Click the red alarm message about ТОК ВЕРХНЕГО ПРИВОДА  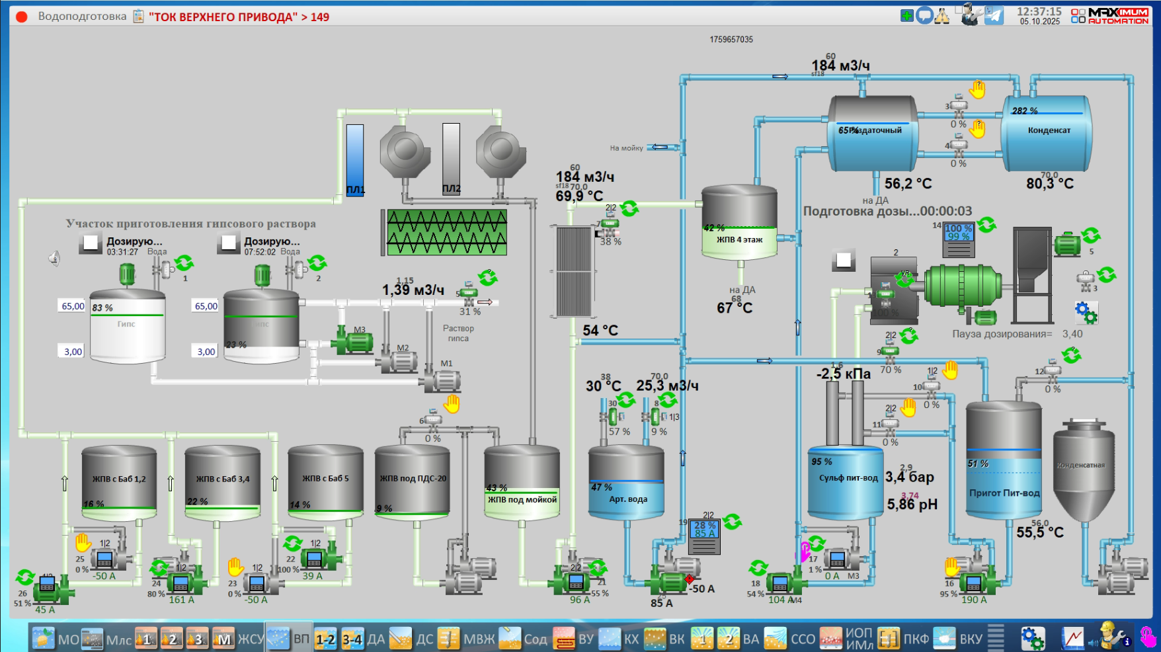click(x=239, y=17)
